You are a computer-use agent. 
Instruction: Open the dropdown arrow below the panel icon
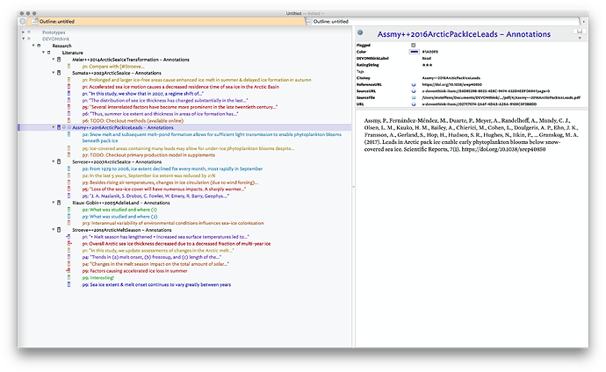tap(580, 39)
